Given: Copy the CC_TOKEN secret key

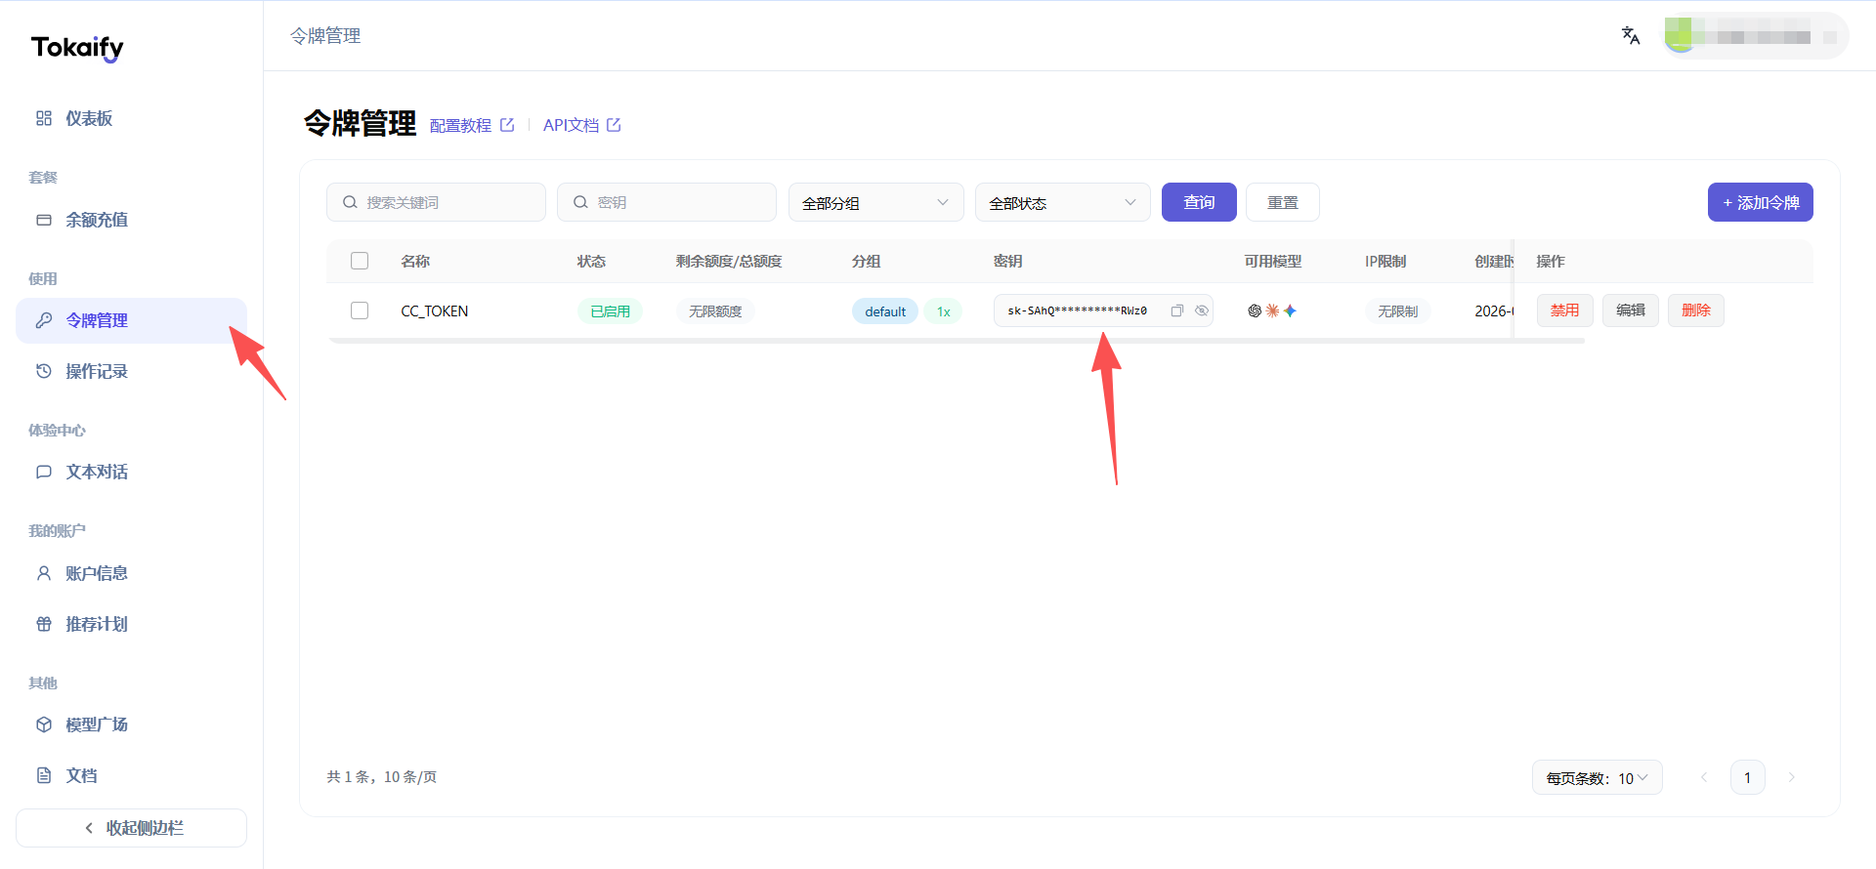Looking at the screenshot, I should (x=1177, y=310).
